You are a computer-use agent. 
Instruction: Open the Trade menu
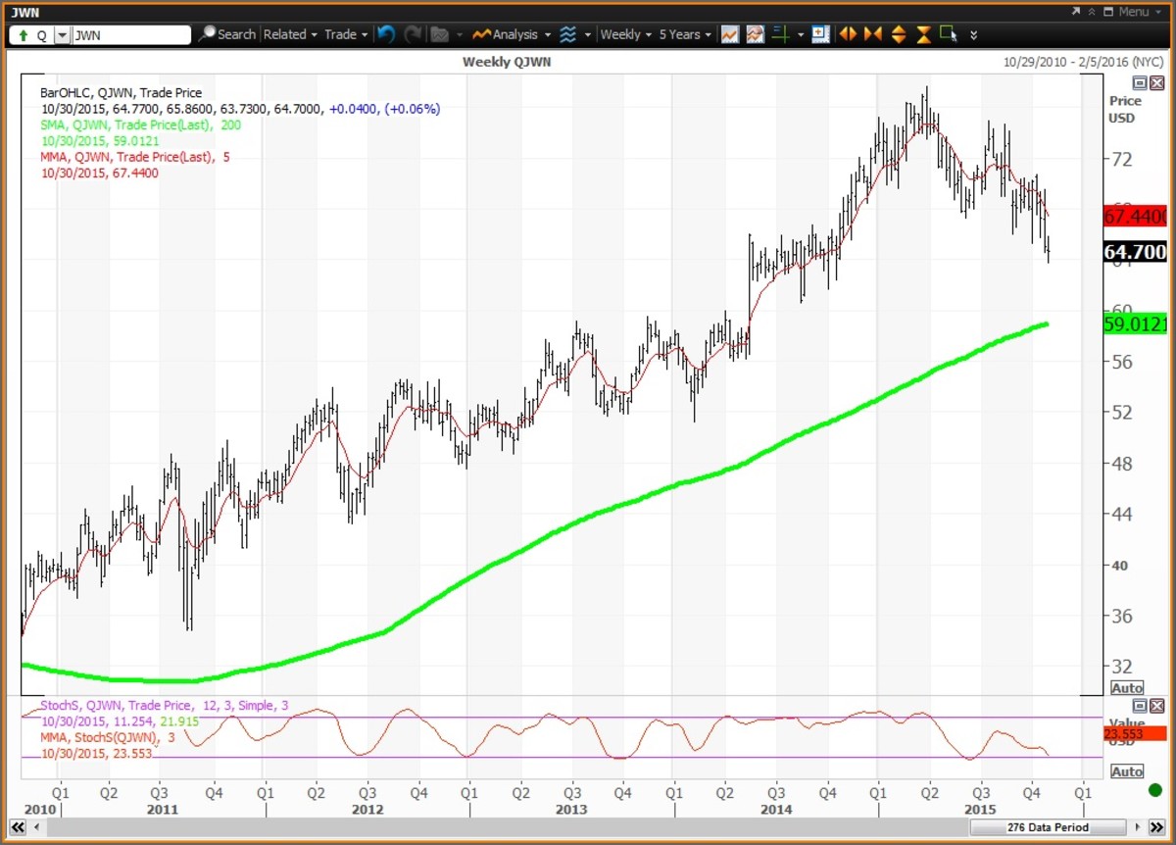pyautogui.click(x=346, y=34)
